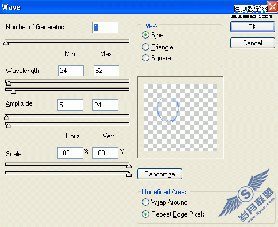Screen dimensions: 278x227
Task: Click the Amplitude Max field
Action: [105, 105]
